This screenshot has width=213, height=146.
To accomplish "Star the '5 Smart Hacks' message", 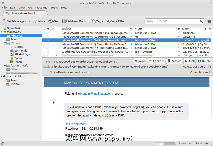I will [x=48, y=44].
